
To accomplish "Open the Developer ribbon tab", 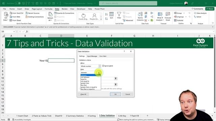I will click(x=81, y=9).
